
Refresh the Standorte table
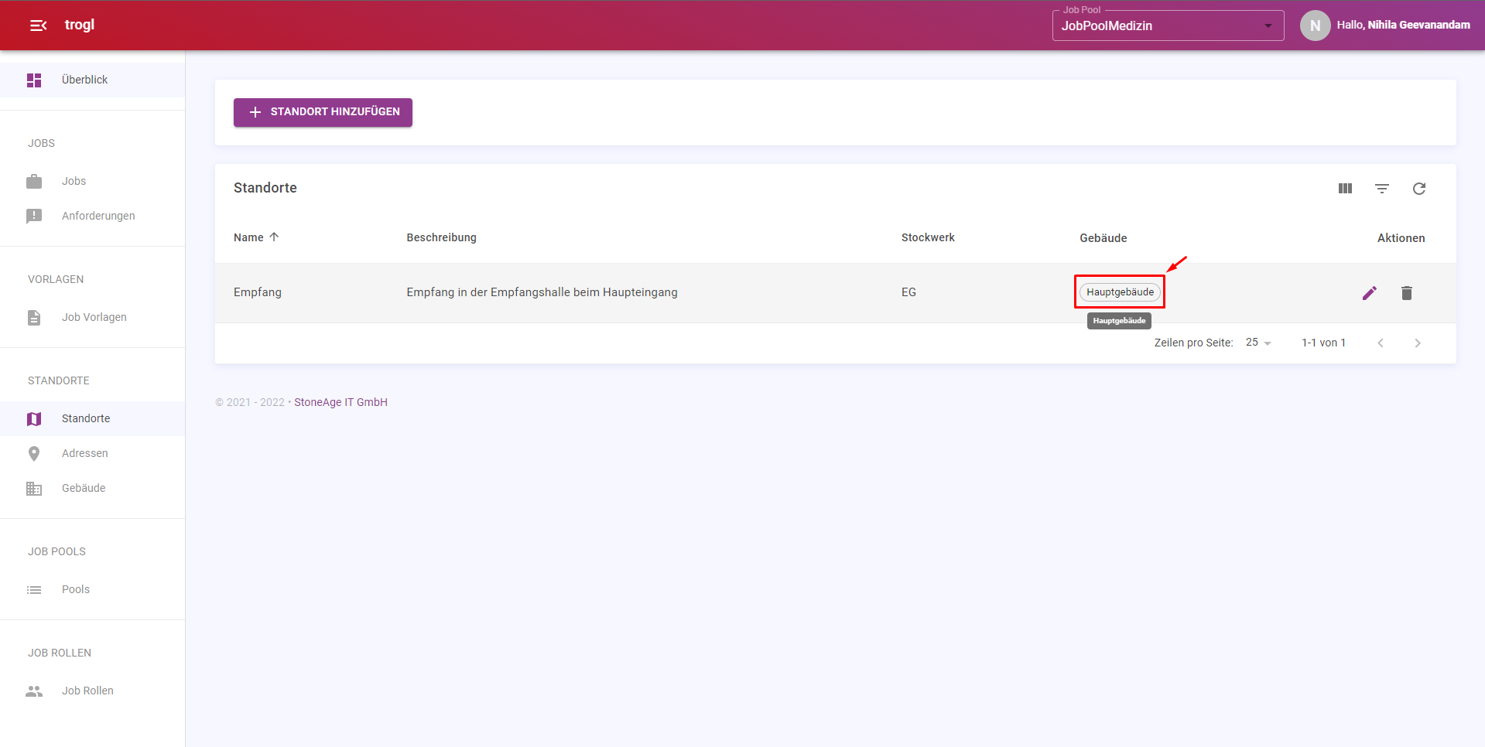pos(1419,189)
